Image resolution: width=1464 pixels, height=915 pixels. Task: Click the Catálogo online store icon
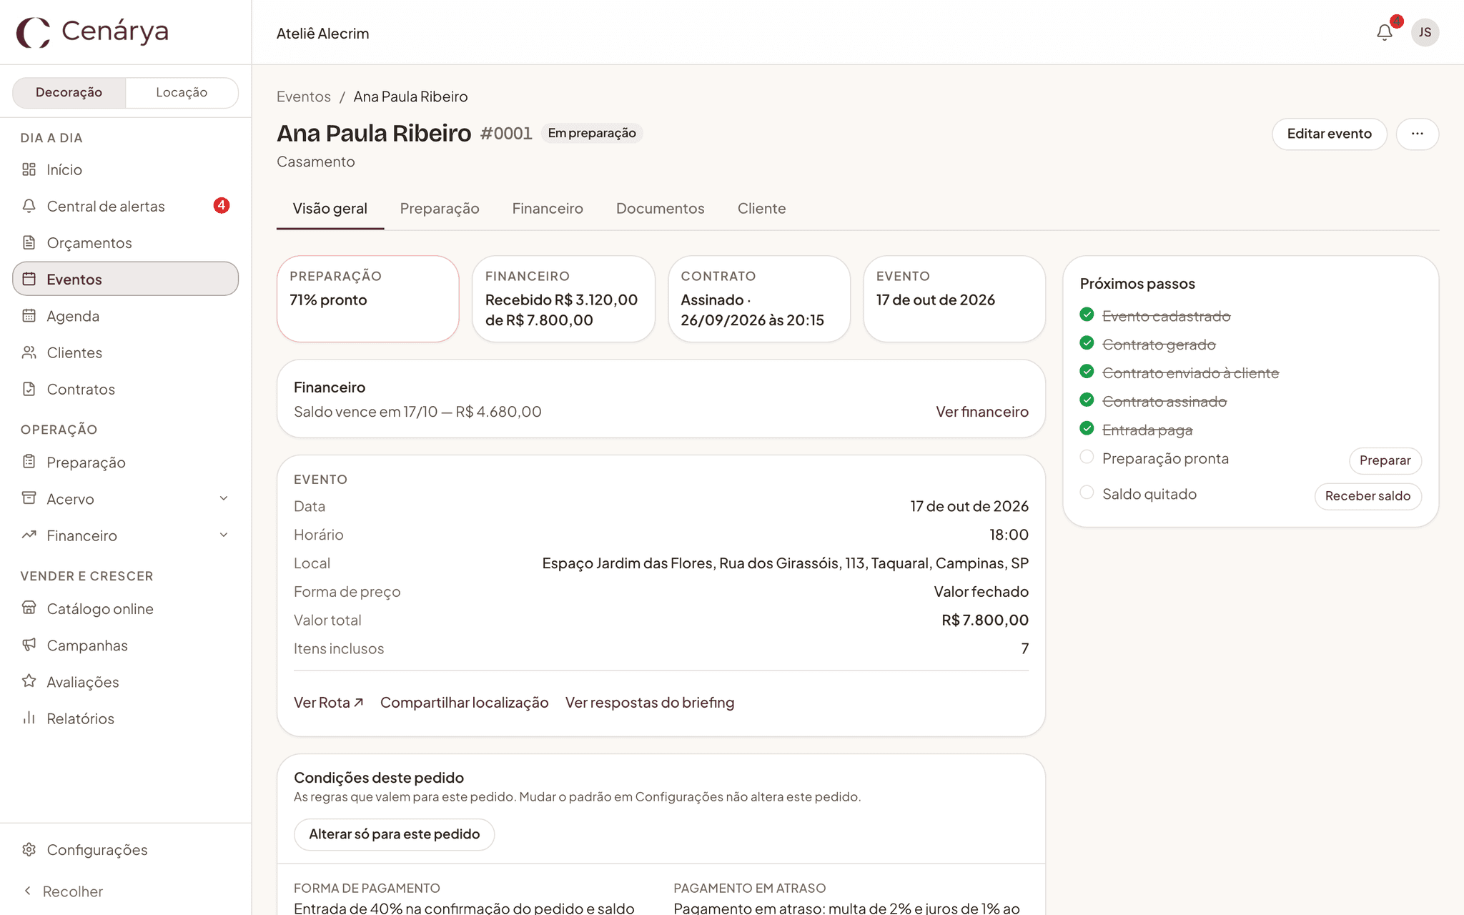(x=29, y=608)
